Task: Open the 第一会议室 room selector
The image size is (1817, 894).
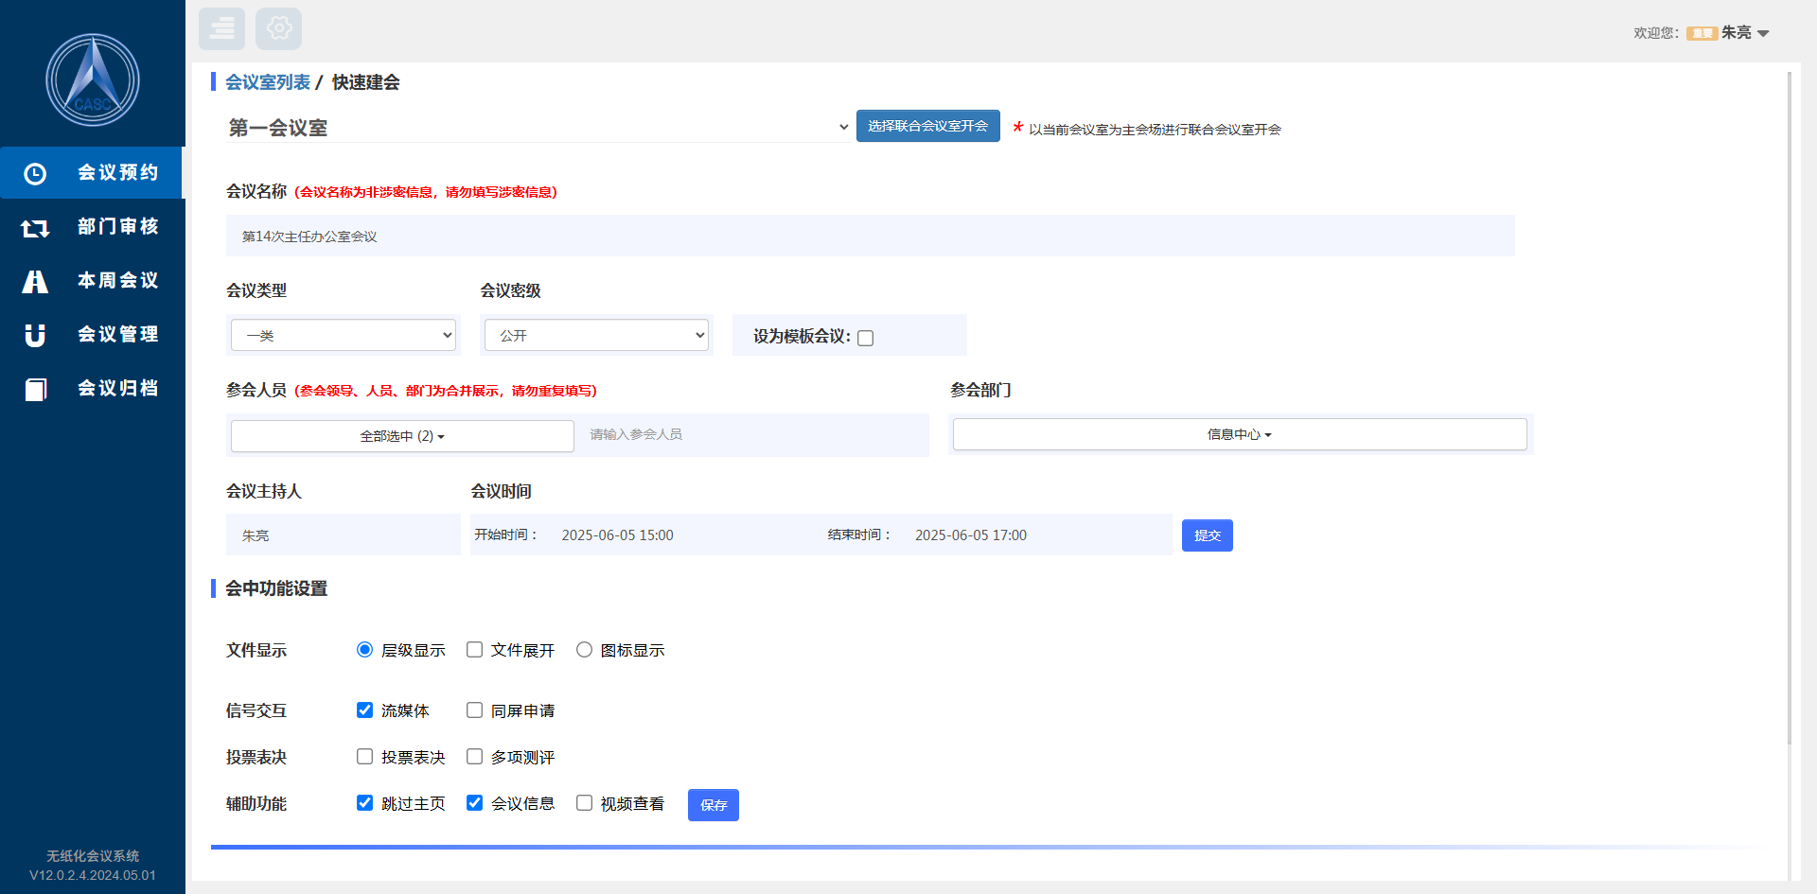Action: pyautogui.click(x=538, y=127)
